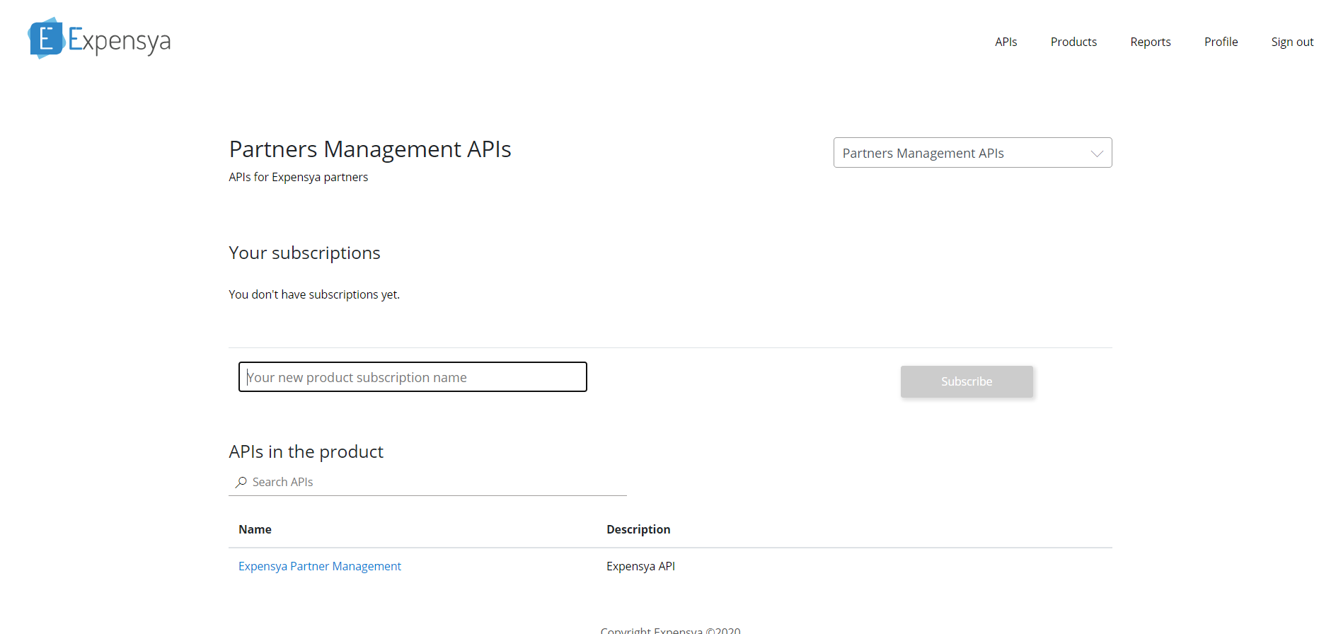Image resolution: width=1336 pixels, height=634 pixels.
Task: Open the APIs menu item
Action: pos(1006,42)
